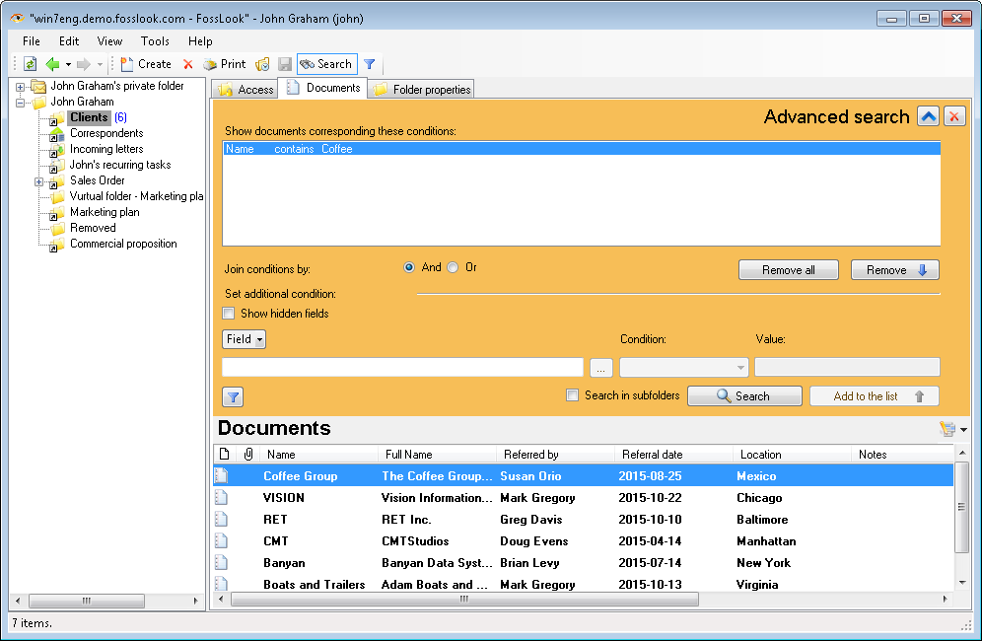This screenshot has height=641, width=982.
Task: Open the Help menu
Action: click(200, 41)
